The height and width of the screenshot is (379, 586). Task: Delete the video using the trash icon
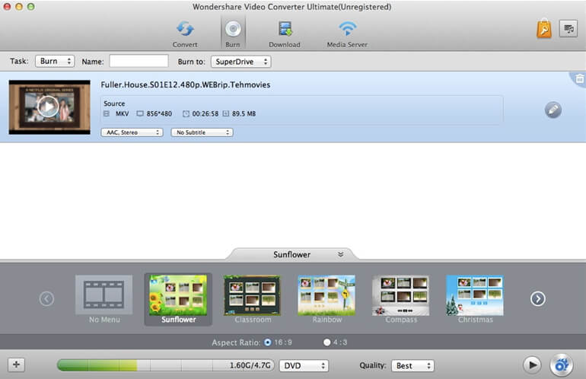pos(580,79)
